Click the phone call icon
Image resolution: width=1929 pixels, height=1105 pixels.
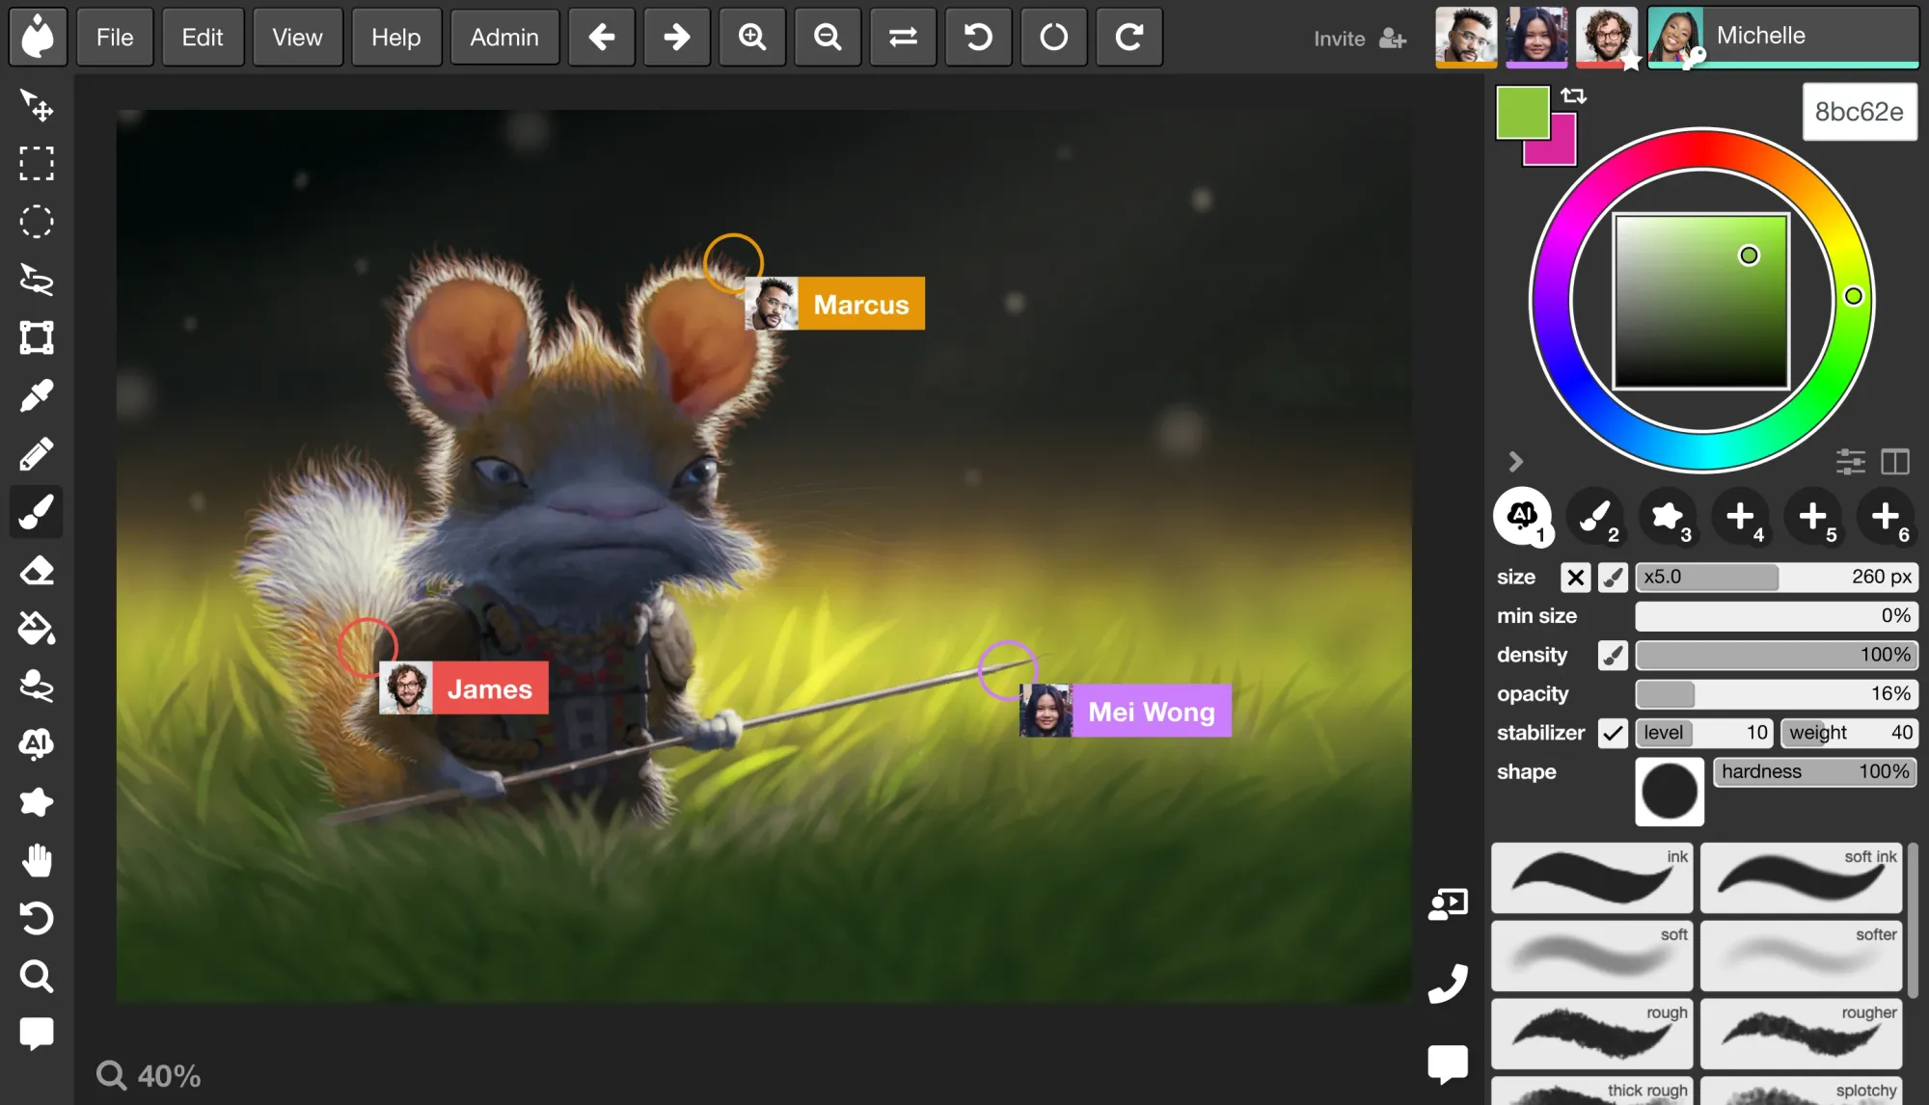1448,983
